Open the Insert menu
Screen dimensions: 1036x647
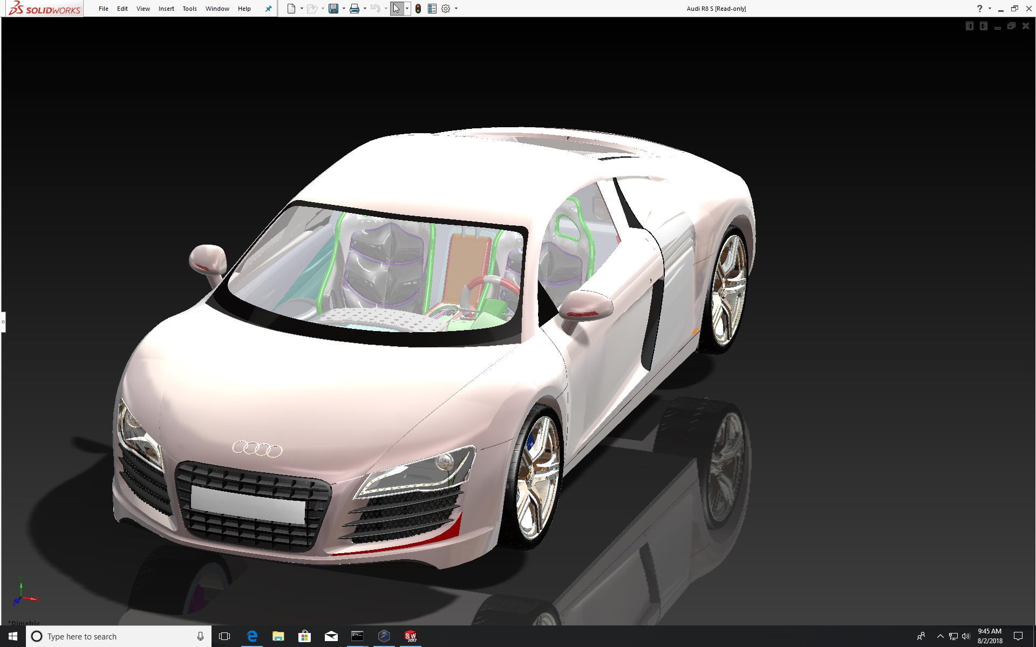point(166,9)
